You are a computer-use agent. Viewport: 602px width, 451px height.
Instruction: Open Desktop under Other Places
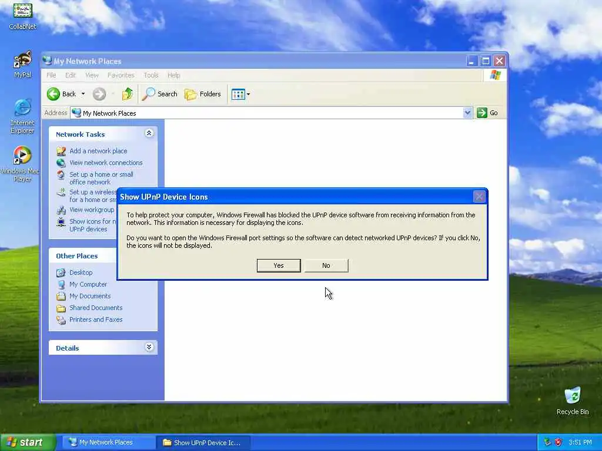(81, 272)
